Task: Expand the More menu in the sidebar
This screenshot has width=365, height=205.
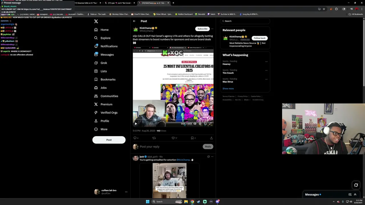Action: [x=101, y=129]
